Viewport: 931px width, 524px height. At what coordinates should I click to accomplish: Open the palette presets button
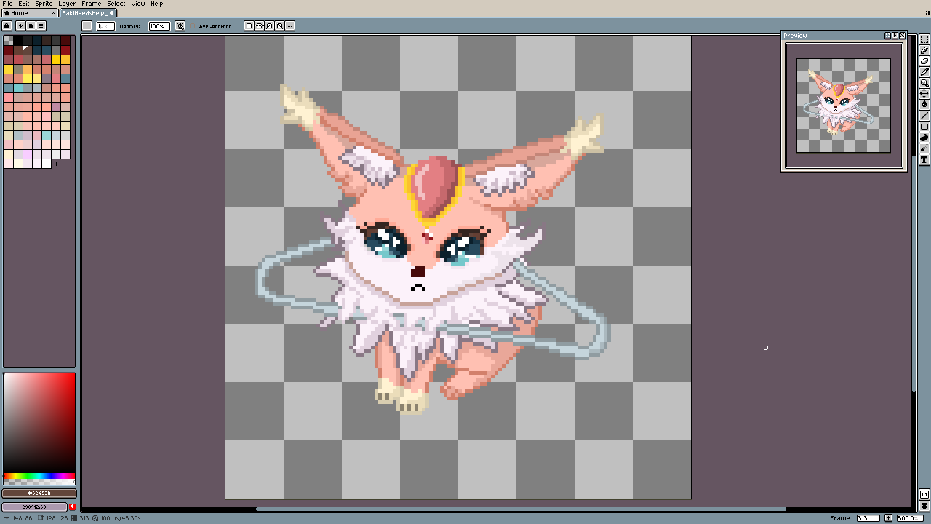31,26
